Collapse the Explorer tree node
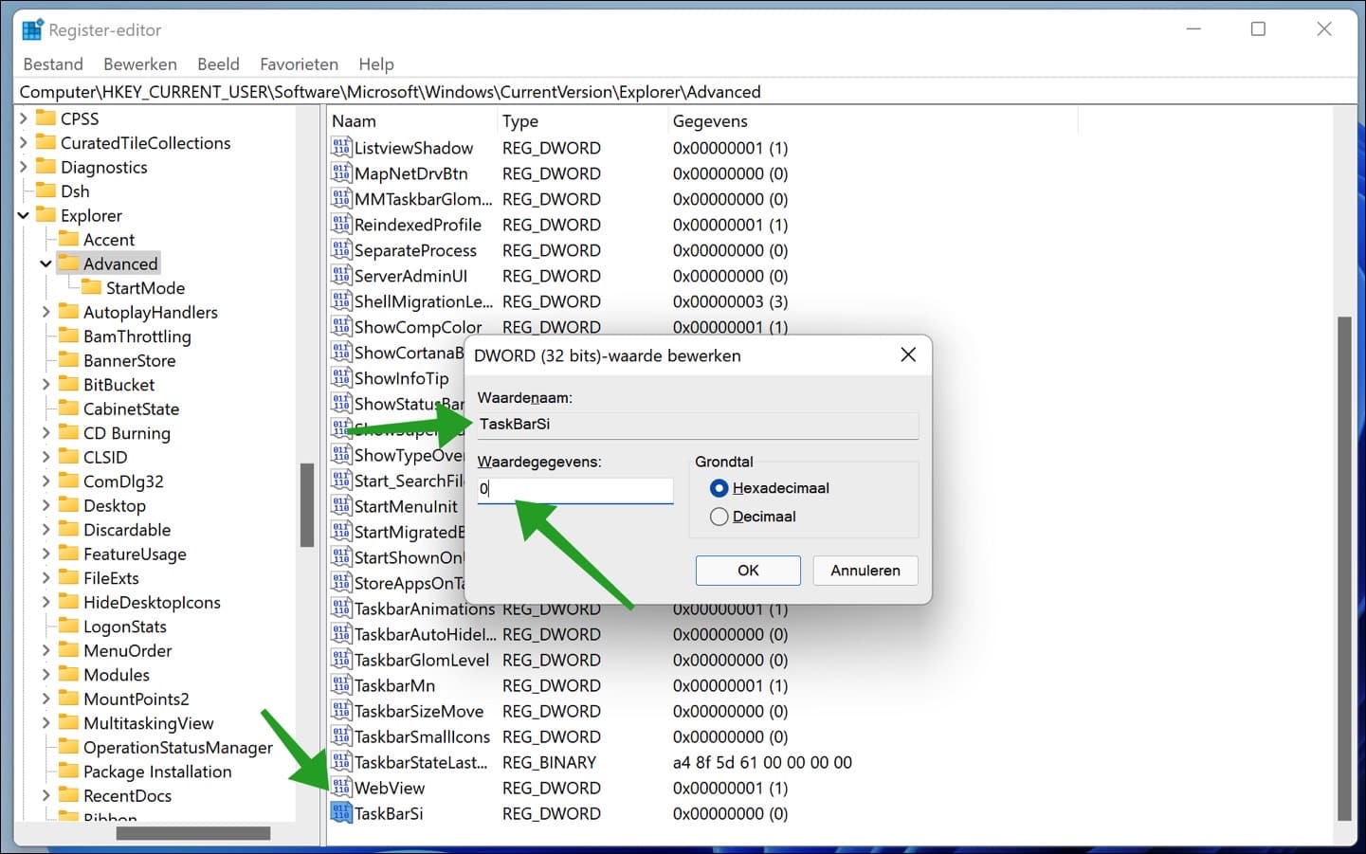Screen dimensions: 1366x854 [x=24, y=216]
